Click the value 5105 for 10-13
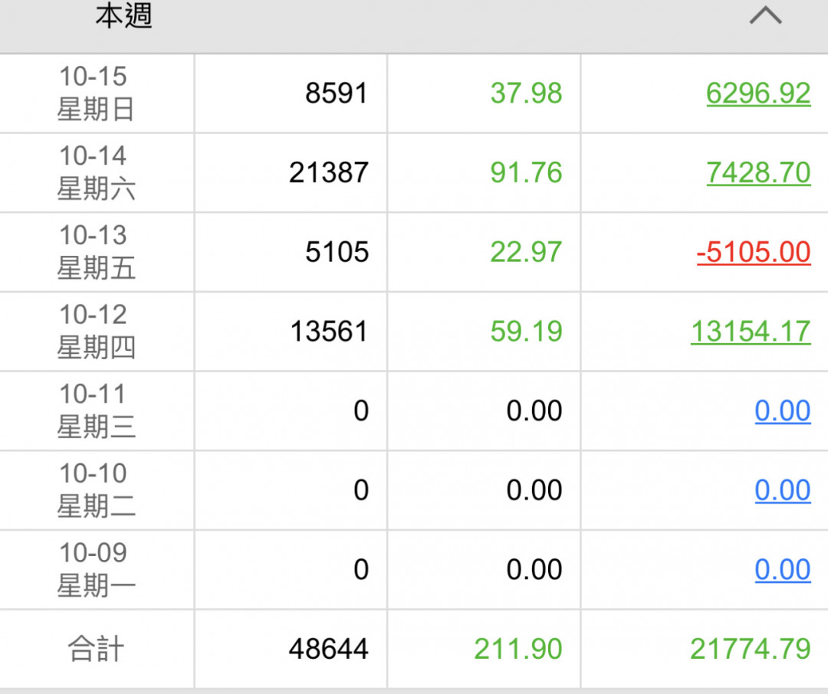 pyautogui.click(x=337, y=252)
